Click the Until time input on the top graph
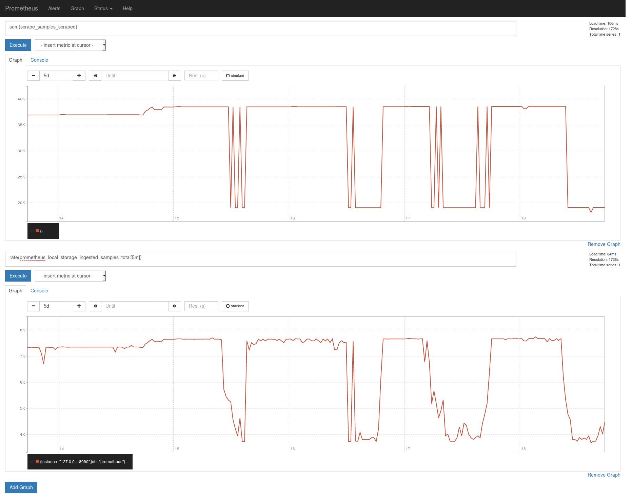Image resolution: width=632 pixels, height=500 pixels. pyautogui.click(x=135, y=75)
